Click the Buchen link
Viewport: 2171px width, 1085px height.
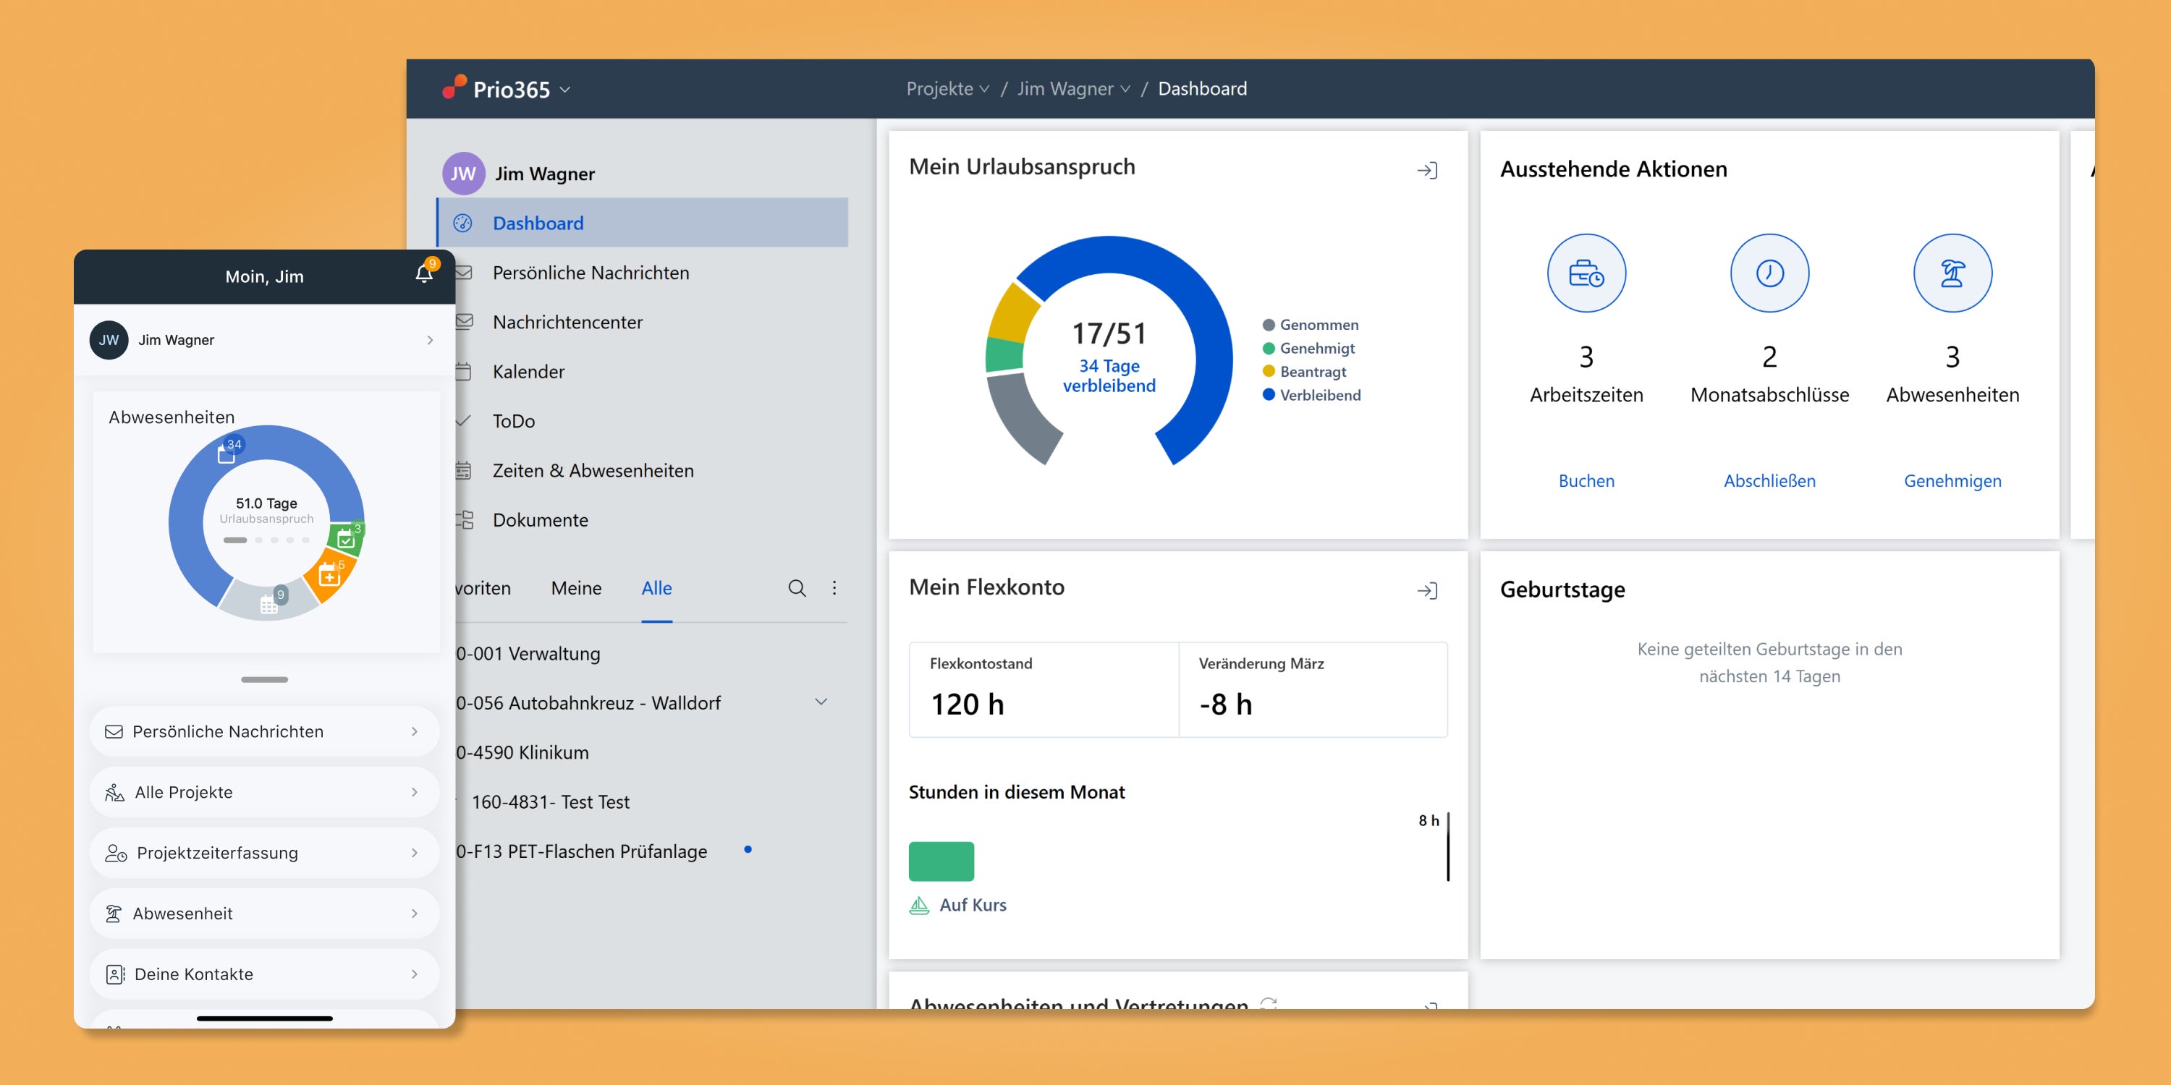tap(1586, 480)
